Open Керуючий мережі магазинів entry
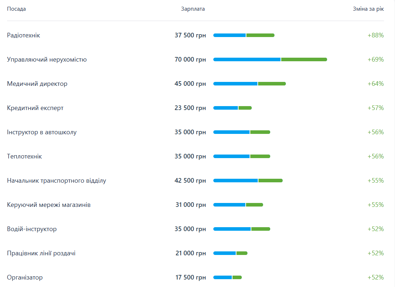Screen dimensions: 395x287 (x=49, y=205)
